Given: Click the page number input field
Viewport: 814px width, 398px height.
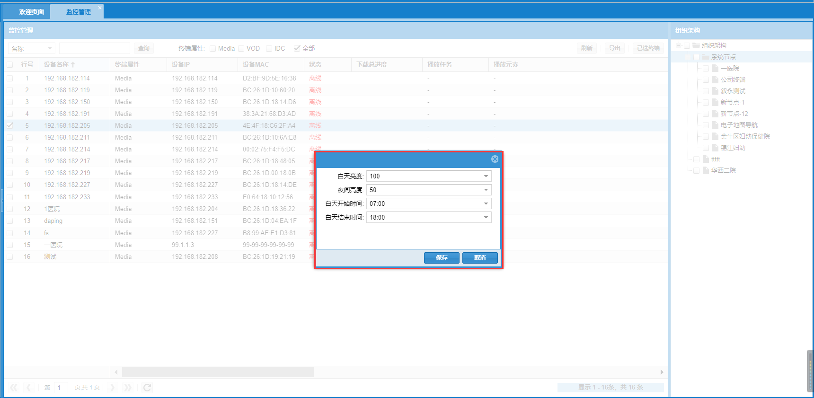Looking at the screenshot, I should pos(61,388).
